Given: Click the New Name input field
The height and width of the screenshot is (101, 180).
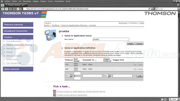Looking at the screenshot, I should pos(111,39).
